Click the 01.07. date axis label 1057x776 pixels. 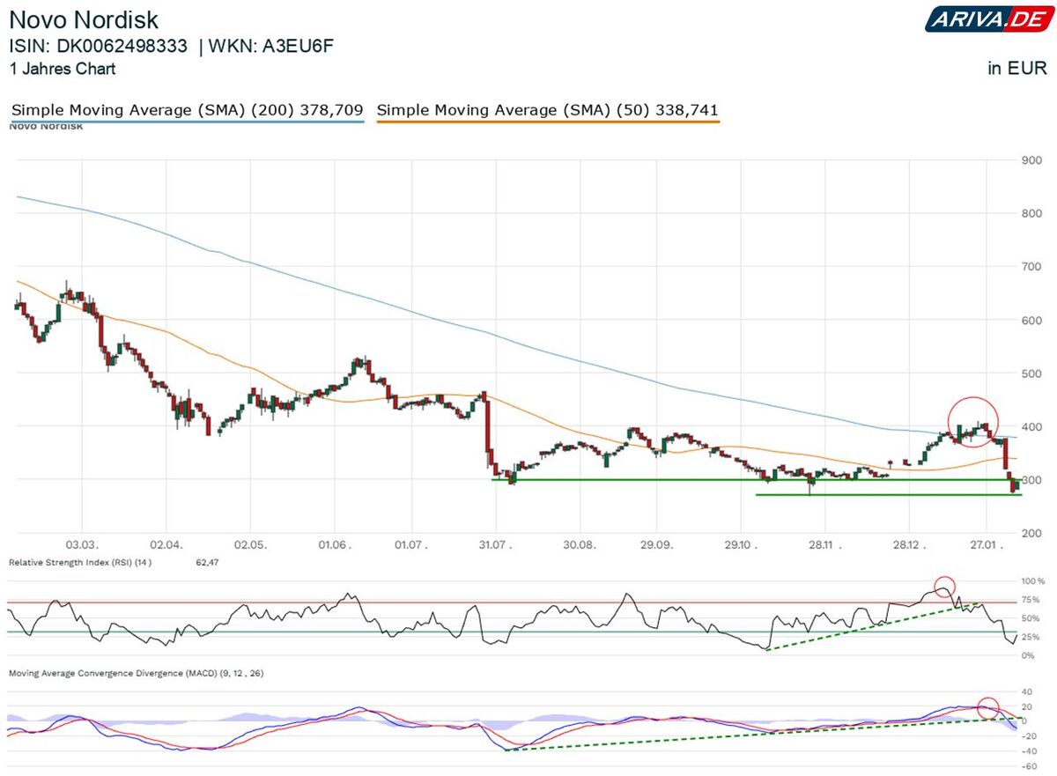pyautogui.click(x=413, y=547)
